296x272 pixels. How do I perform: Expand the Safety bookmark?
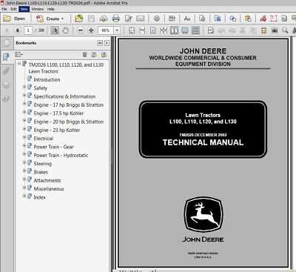click(x=24, y=87)
